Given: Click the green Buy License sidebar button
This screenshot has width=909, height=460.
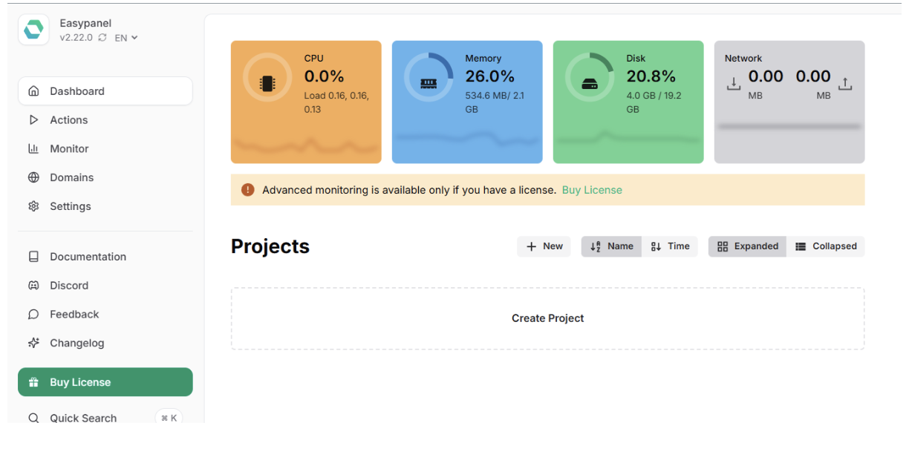Looking at the screenshot, I should pyautogui.click(x=105, y=382).
